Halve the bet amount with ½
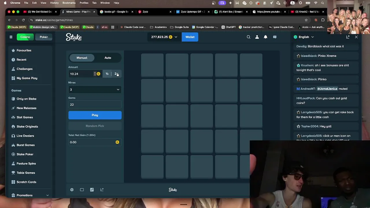370x208 pixels. (x=107, y=74)
